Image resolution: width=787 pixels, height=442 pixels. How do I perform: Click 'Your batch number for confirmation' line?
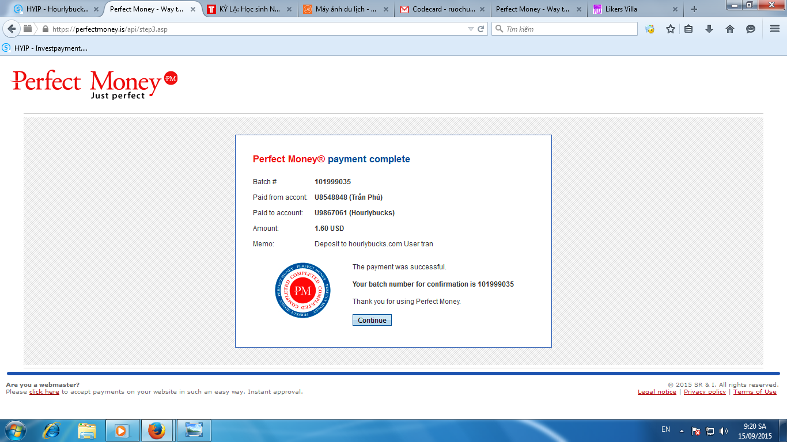tap(433, 284)
